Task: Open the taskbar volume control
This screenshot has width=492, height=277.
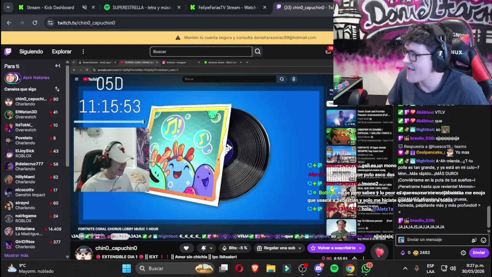Action: [x=453, y=268]
